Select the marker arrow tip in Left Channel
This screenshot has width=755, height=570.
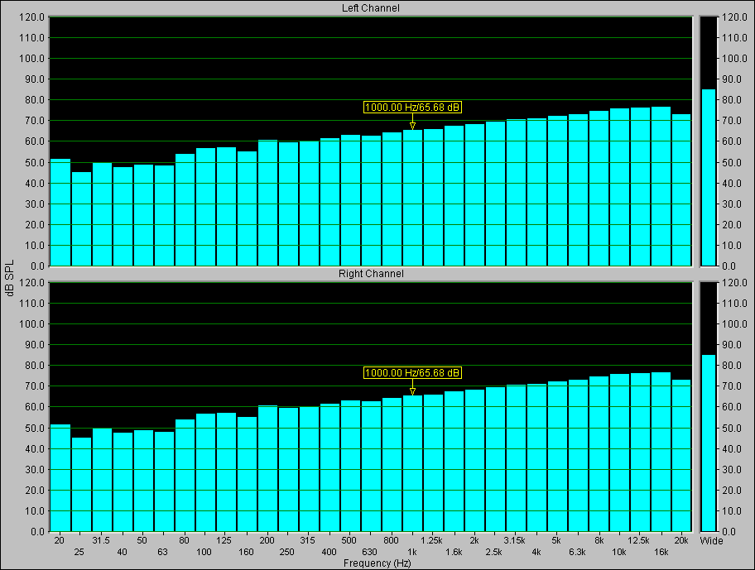click(x=412, y=127)
